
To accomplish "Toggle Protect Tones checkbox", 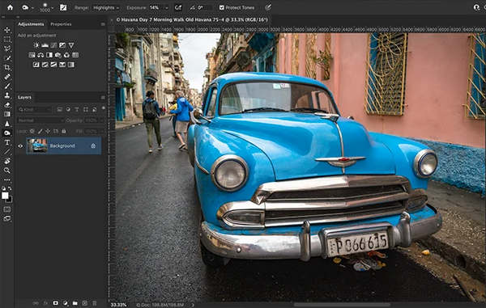I will [x=222, y=7].
